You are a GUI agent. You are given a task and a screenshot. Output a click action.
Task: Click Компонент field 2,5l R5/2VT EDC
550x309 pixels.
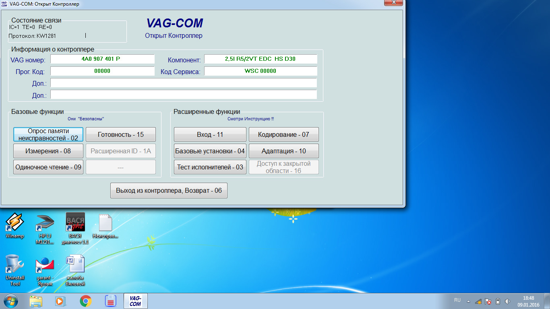pos(261,59)
